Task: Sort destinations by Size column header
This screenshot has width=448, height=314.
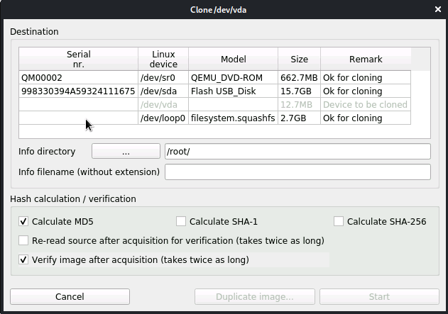Action: click(x=299, y=59)
